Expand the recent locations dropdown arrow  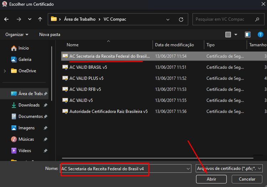click(x=30, y=19)
